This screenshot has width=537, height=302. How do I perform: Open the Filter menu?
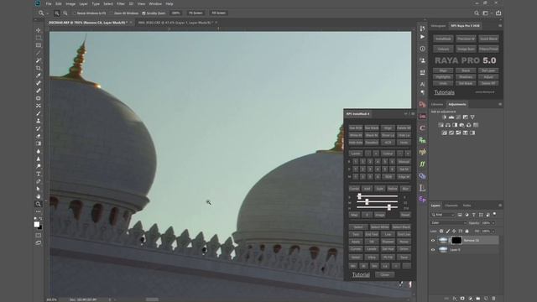tap(121, 3)
